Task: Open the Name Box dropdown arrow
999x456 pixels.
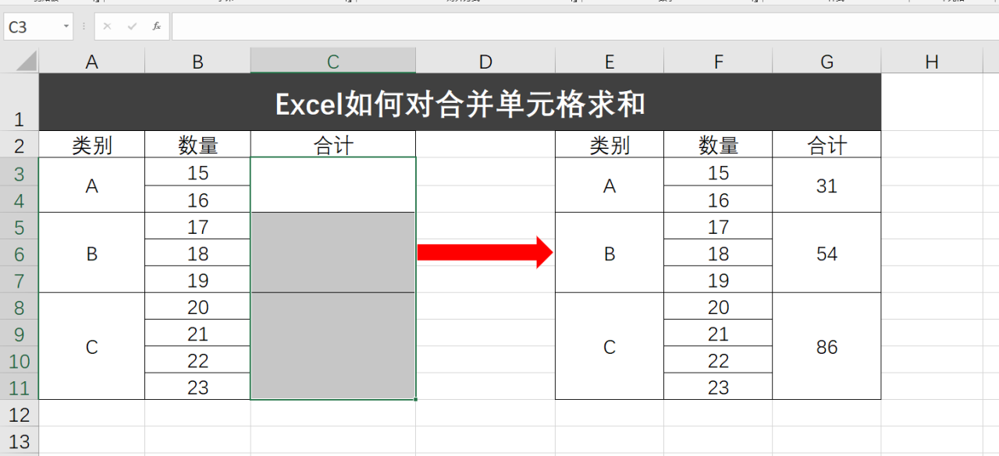Action: click(66, 27)
